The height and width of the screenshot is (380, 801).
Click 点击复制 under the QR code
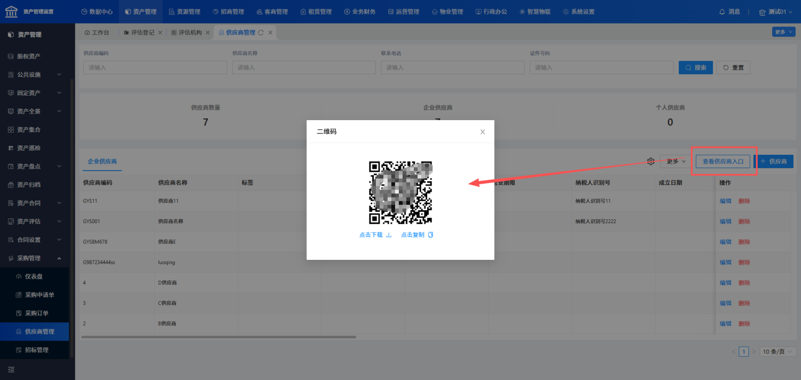pyautogui.click(x=417, y=235)
